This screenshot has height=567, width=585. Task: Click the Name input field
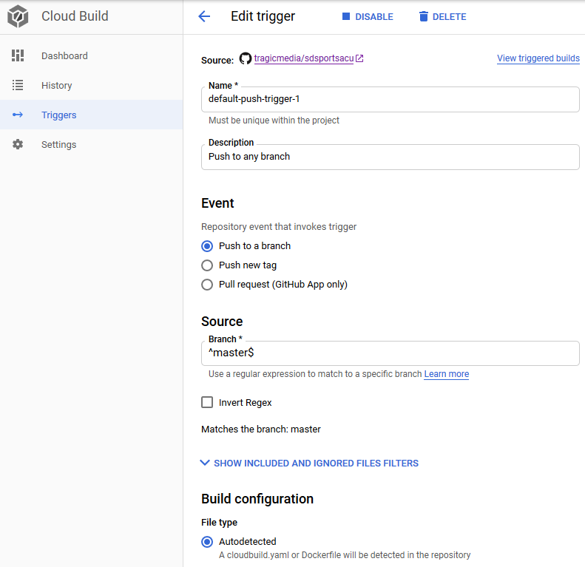click(x=390, y=99)
